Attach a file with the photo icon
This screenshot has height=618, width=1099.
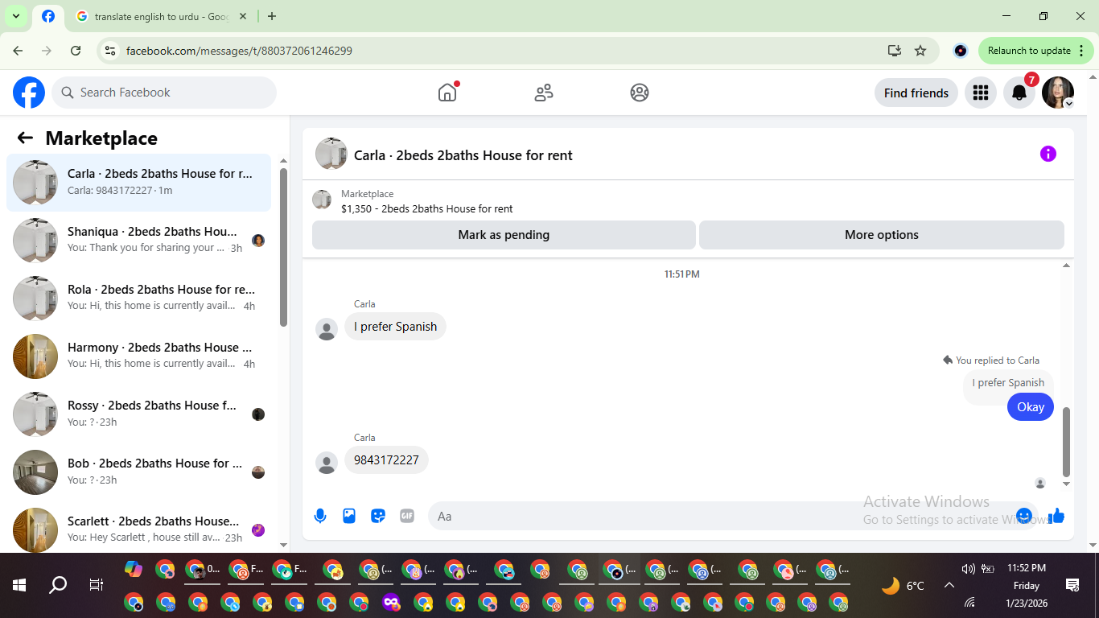pos(349,516)
